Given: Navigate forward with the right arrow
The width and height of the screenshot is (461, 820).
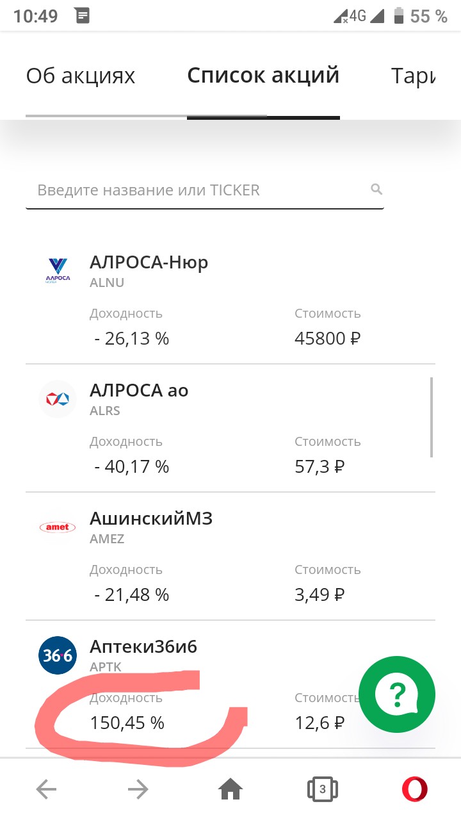Looking at the screenshot, I should point(138,789).
